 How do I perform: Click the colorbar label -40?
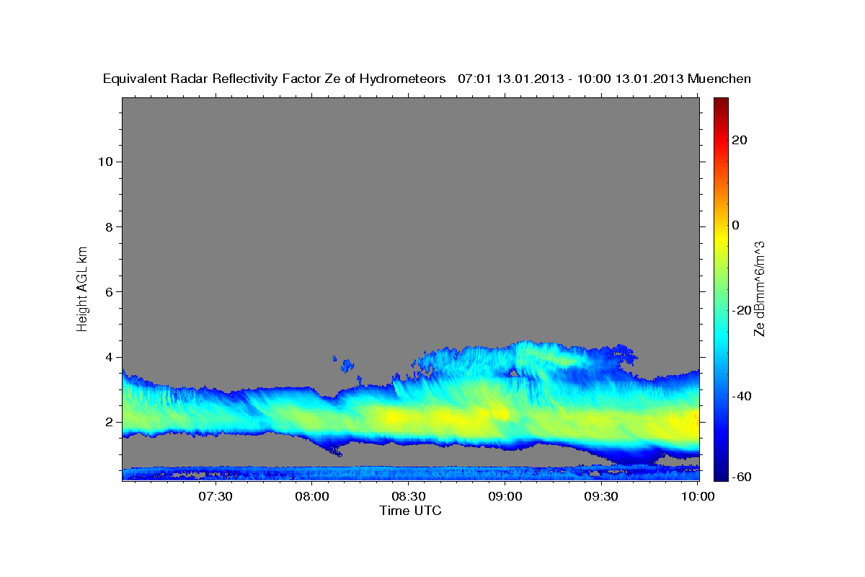(x=742, y=396)
